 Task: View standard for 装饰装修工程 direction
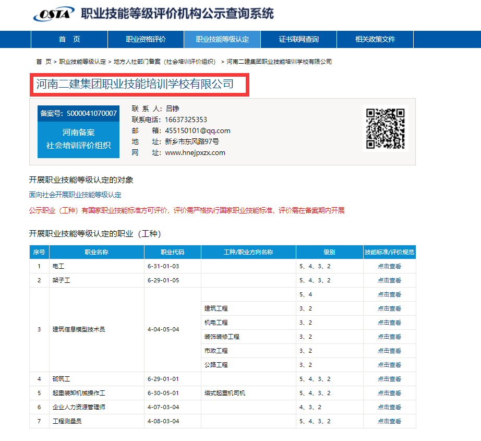click(389, 337)
